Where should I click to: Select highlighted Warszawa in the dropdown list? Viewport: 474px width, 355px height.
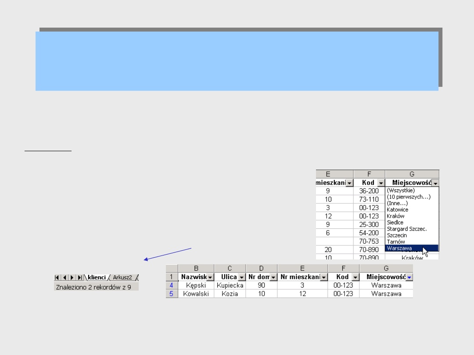[399, 248]
